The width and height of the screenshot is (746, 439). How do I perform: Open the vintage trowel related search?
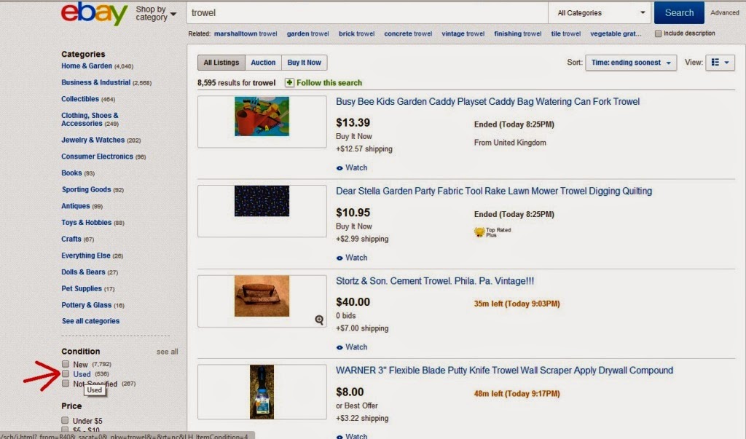pos(463,33)
